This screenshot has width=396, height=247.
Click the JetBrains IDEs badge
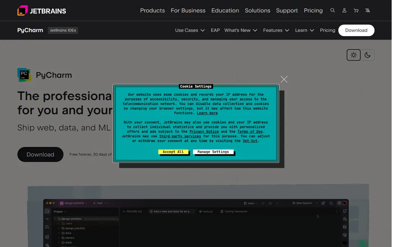click(63, 30)
